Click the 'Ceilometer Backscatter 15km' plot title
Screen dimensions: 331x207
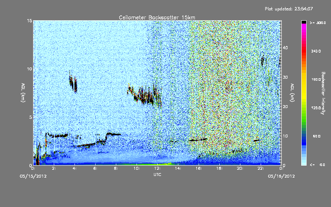click(x=157, y=17)
